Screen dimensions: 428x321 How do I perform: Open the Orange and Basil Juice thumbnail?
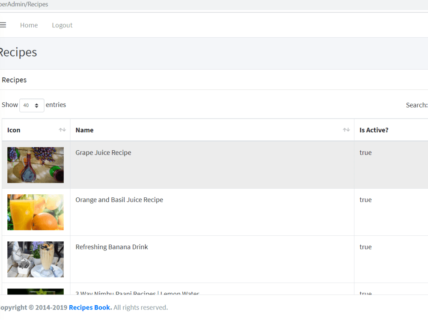[36, 212]
